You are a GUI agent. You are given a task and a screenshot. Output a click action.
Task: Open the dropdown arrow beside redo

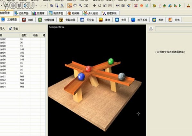click(x=45, y=5)
